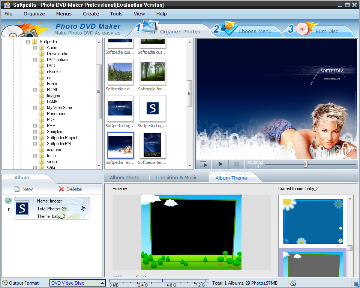The width and height of the screenshot is (360, 288).
Task: Select the Album Theme tab
Action: click(231, 178)
